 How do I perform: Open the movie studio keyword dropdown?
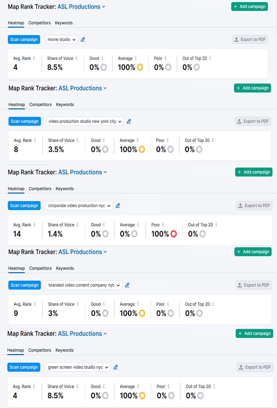coord(62,39)
